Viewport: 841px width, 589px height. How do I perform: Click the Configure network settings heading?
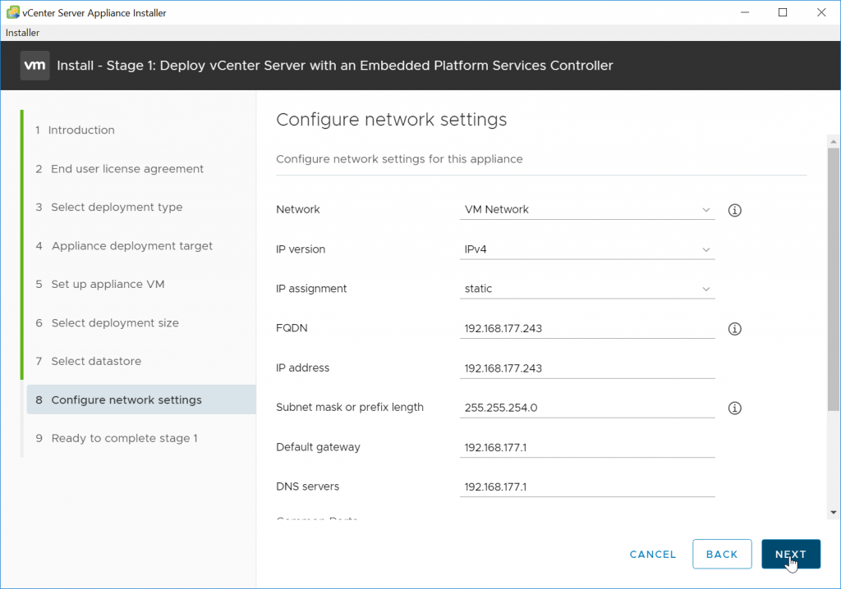[392, 120]
